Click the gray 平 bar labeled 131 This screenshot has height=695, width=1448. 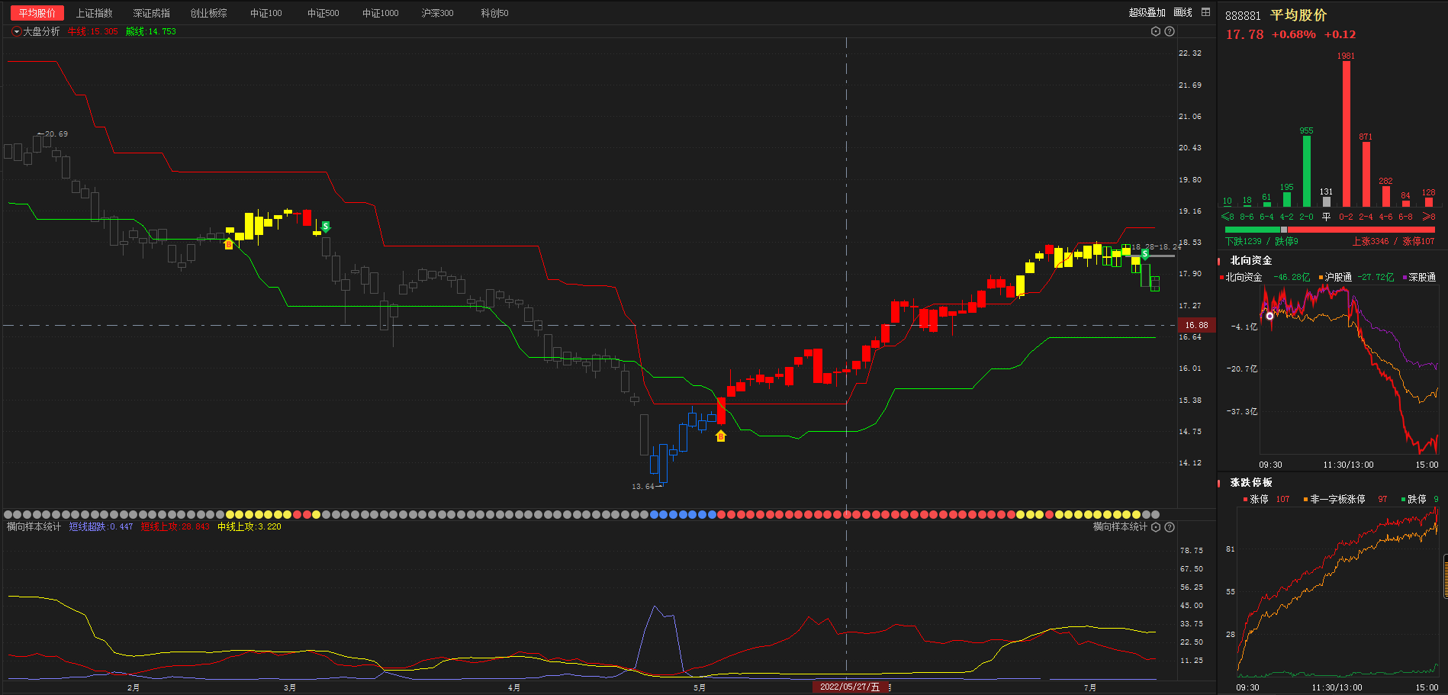pos(1326,201)
